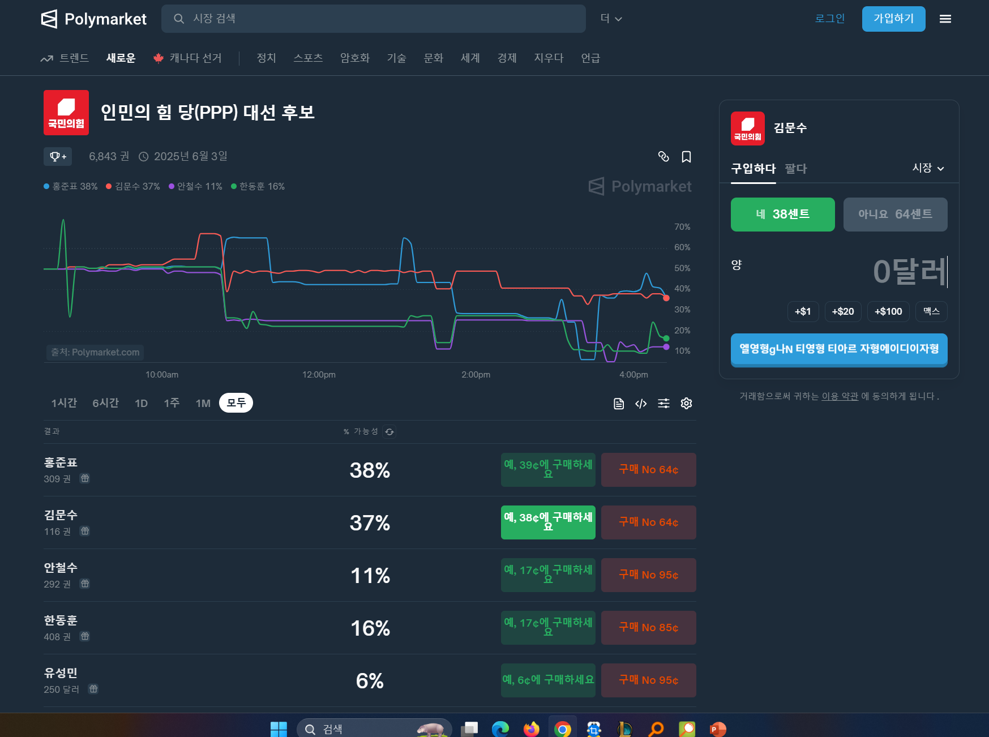
Task: Open PowerPoint from taskbar
Action: tap(718, 729)
